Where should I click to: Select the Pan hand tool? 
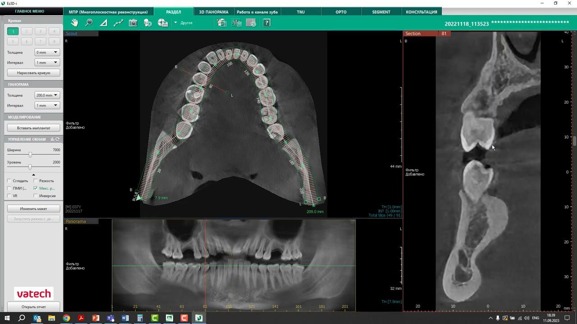pos(74,22)
